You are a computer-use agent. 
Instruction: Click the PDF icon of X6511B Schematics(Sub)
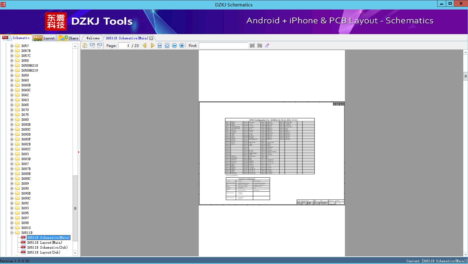coord(23,247)
